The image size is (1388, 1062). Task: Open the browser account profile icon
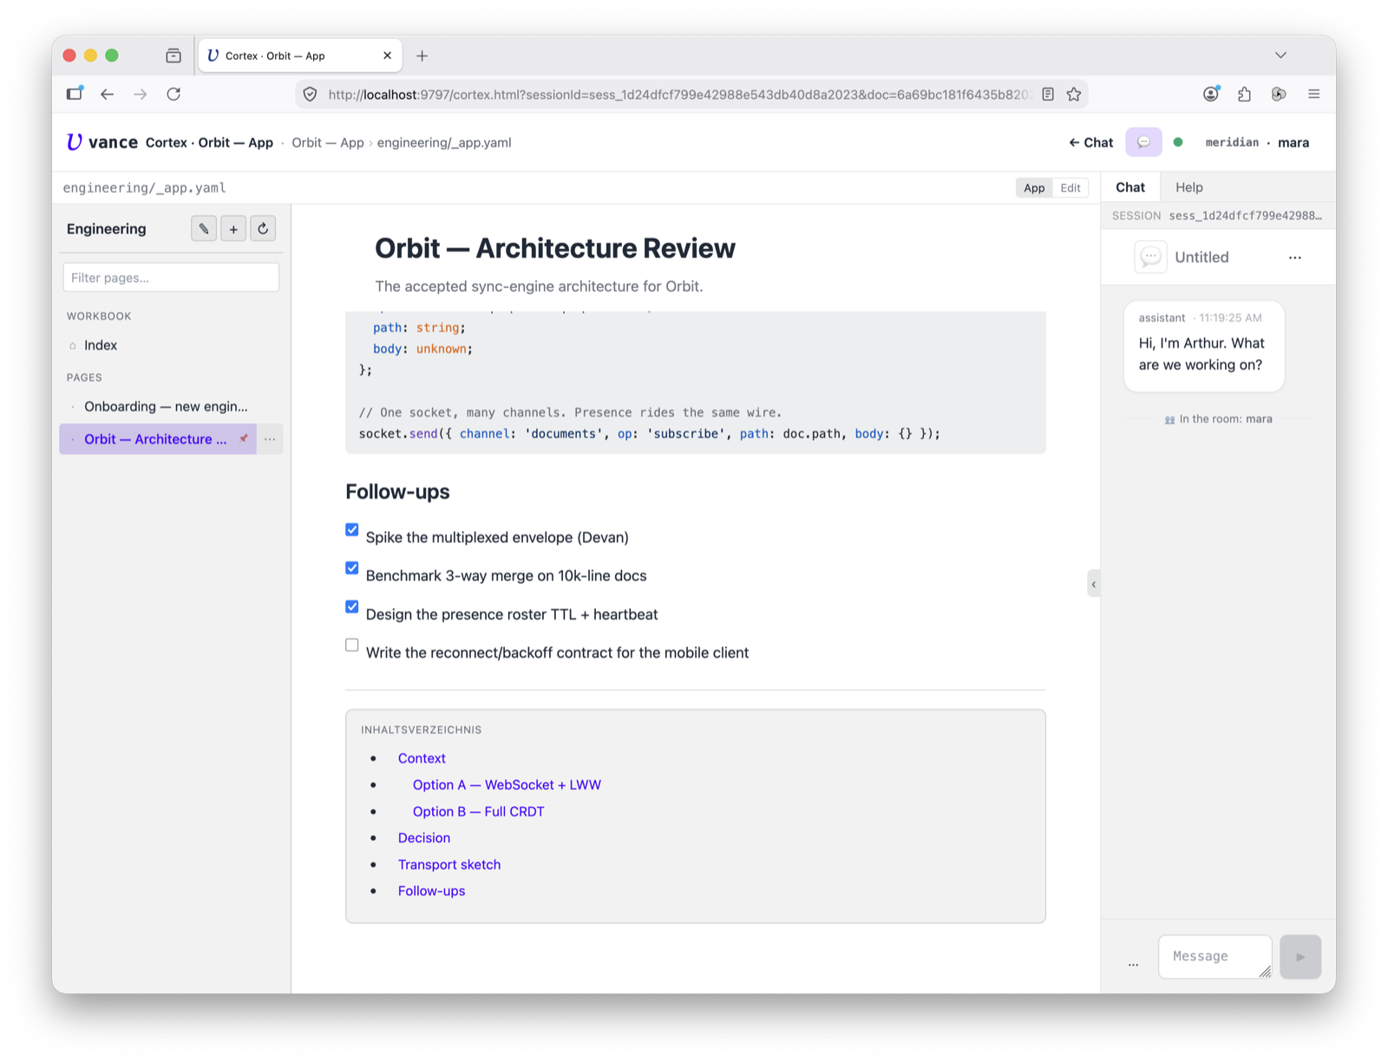click(x=1211, y=94)
